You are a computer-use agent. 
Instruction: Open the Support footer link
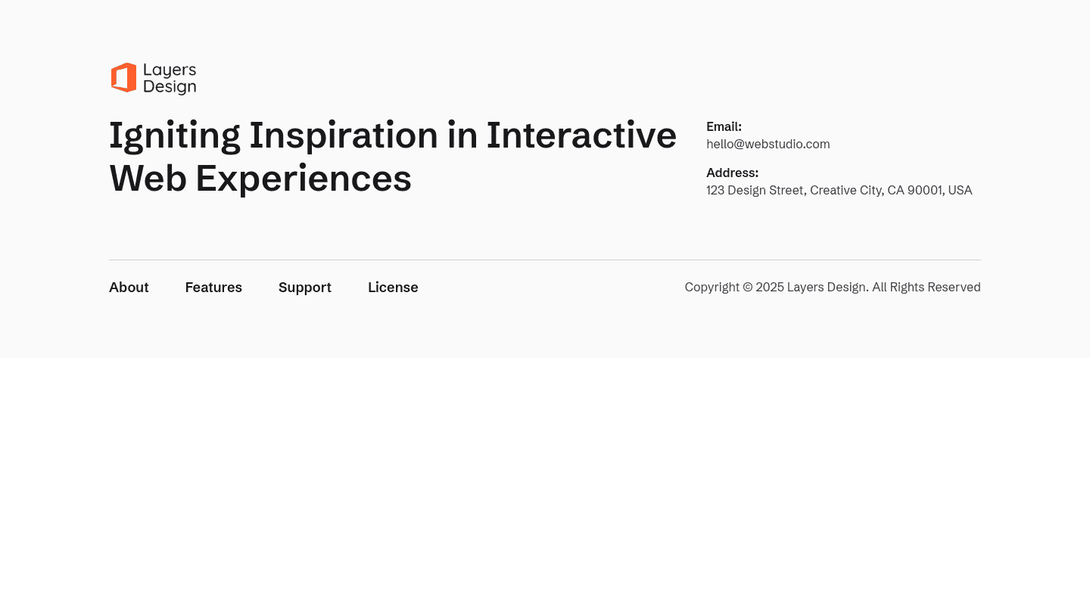[x=305, y=288]
